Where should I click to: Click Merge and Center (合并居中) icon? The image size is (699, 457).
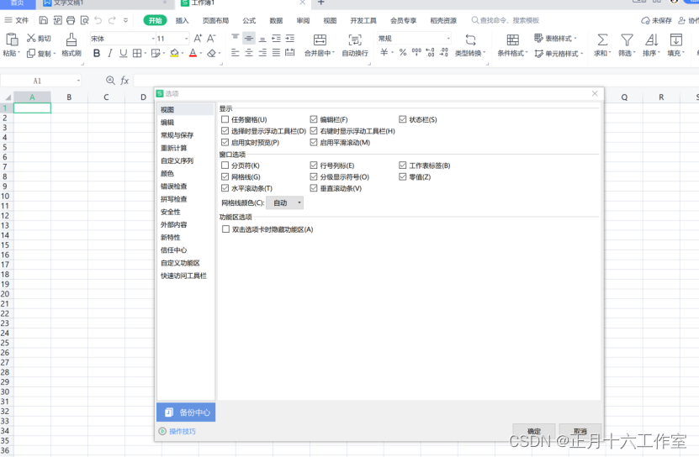[x=320, y=39]
